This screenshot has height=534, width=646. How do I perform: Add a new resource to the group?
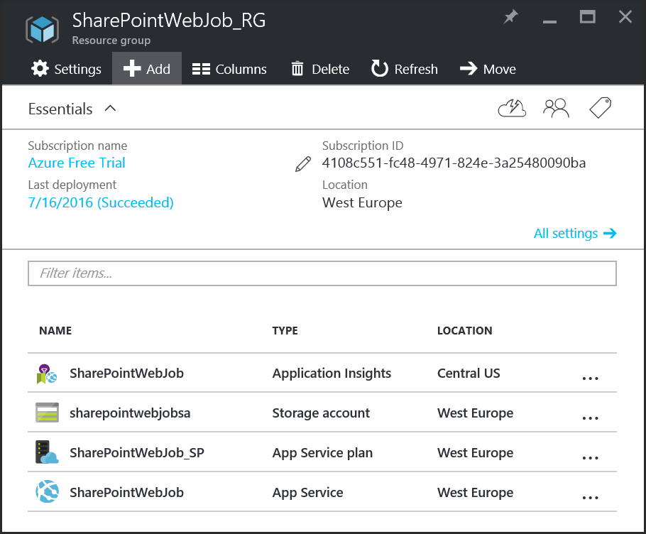pyautogui.click(x=146, y=69)
